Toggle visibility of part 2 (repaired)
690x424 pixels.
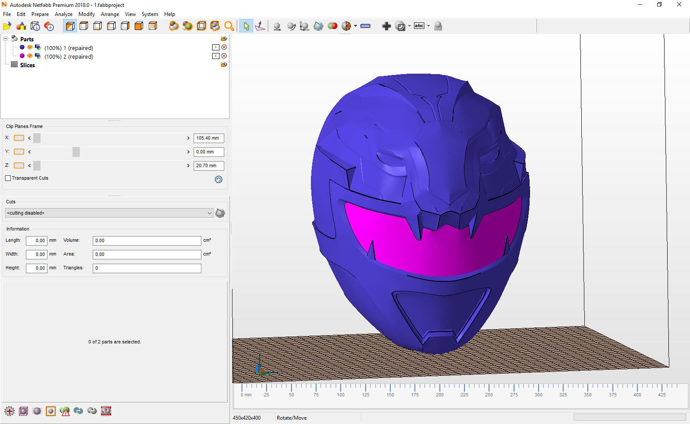[29, 56]
